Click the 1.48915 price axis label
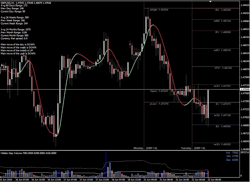This screenshot has width=250, height=182. [245, 29]
